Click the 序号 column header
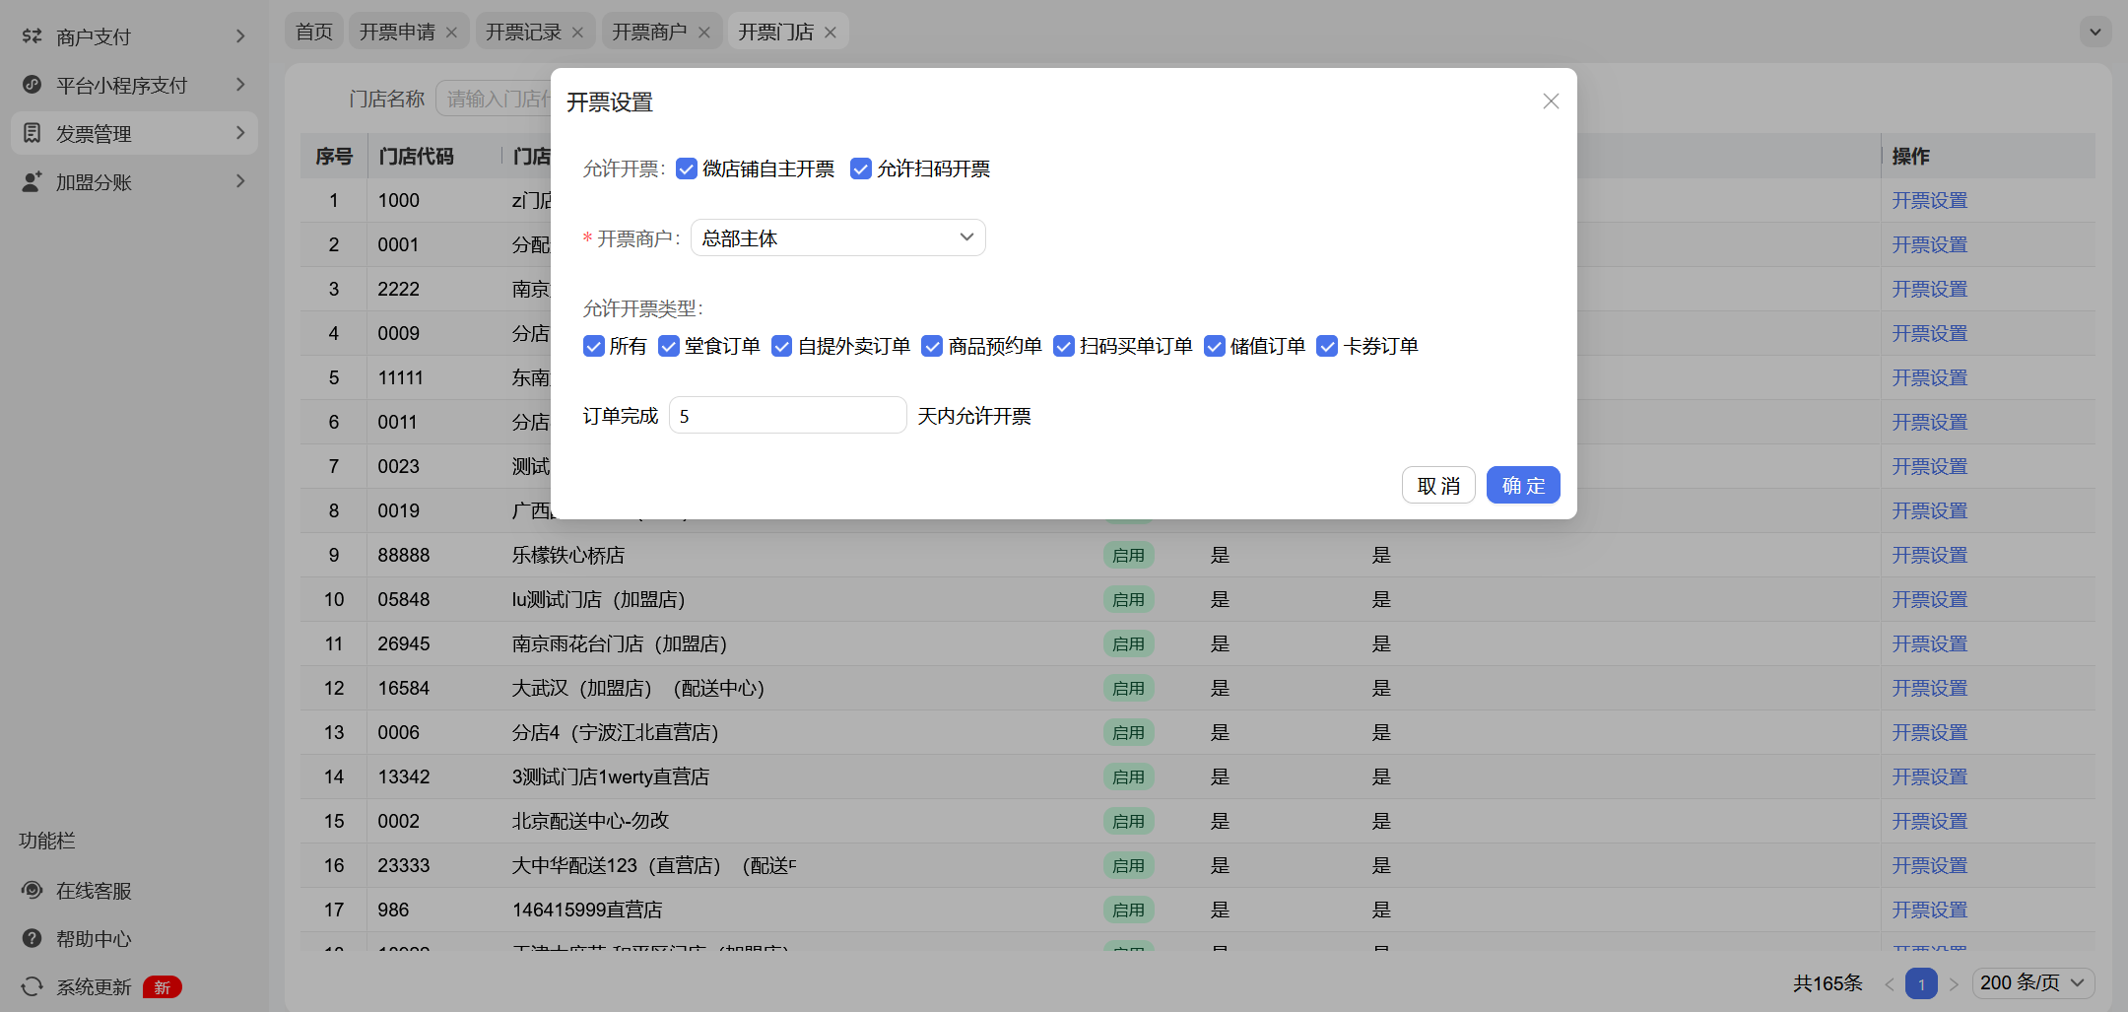 pos(334,156)
